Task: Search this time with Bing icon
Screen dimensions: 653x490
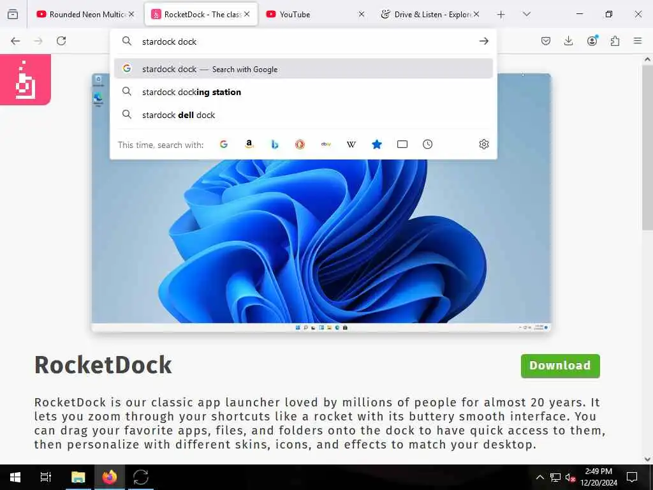Action: pyautogui.click(x=274, y=144)
